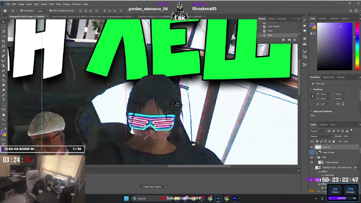Click the search icon at top right
361x203 pixels.
351,11
